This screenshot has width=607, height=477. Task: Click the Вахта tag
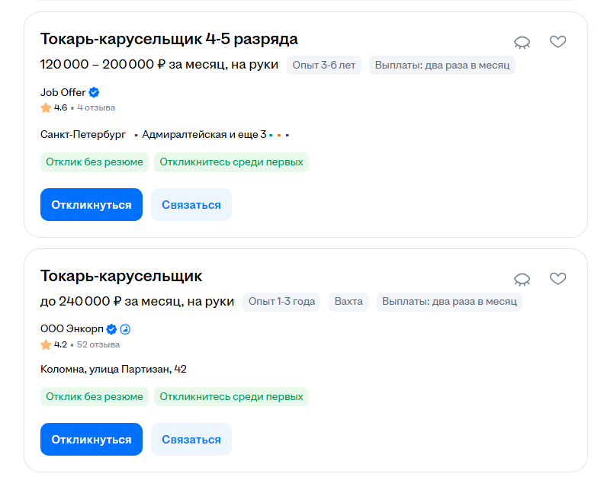(348, 302)
